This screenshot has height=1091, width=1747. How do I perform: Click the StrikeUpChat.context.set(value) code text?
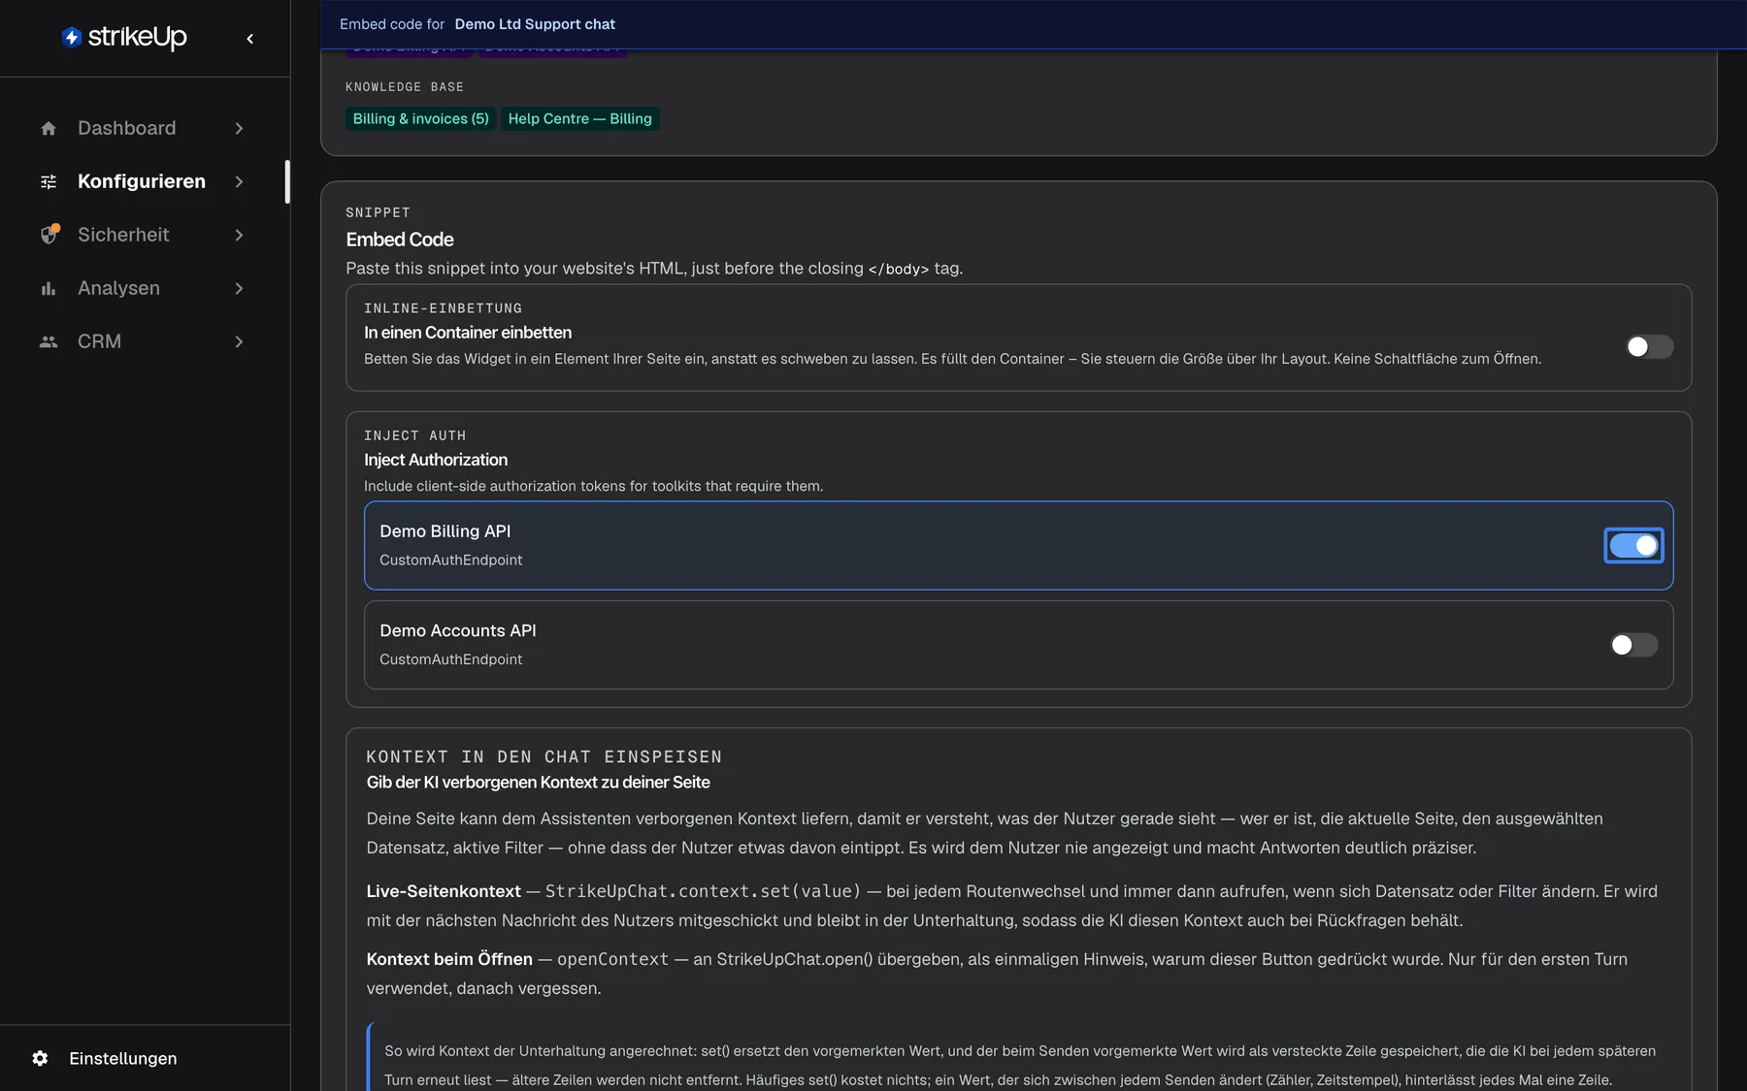click(703, 891)
